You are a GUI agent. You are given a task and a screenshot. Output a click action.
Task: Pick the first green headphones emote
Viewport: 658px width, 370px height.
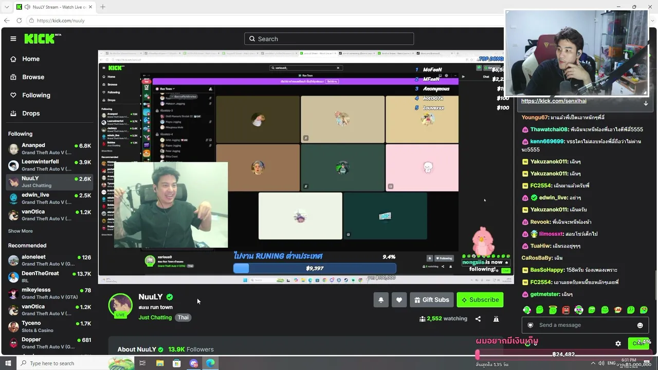(527, 310)
